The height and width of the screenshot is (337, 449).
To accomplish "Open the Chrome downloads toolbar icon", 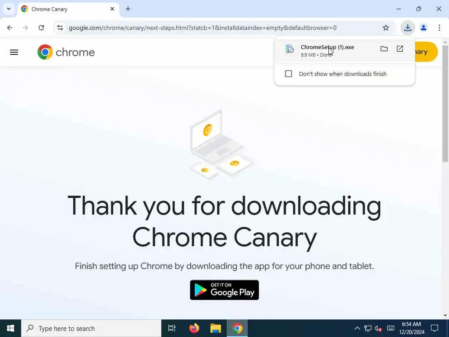I will tap(407, 28).
